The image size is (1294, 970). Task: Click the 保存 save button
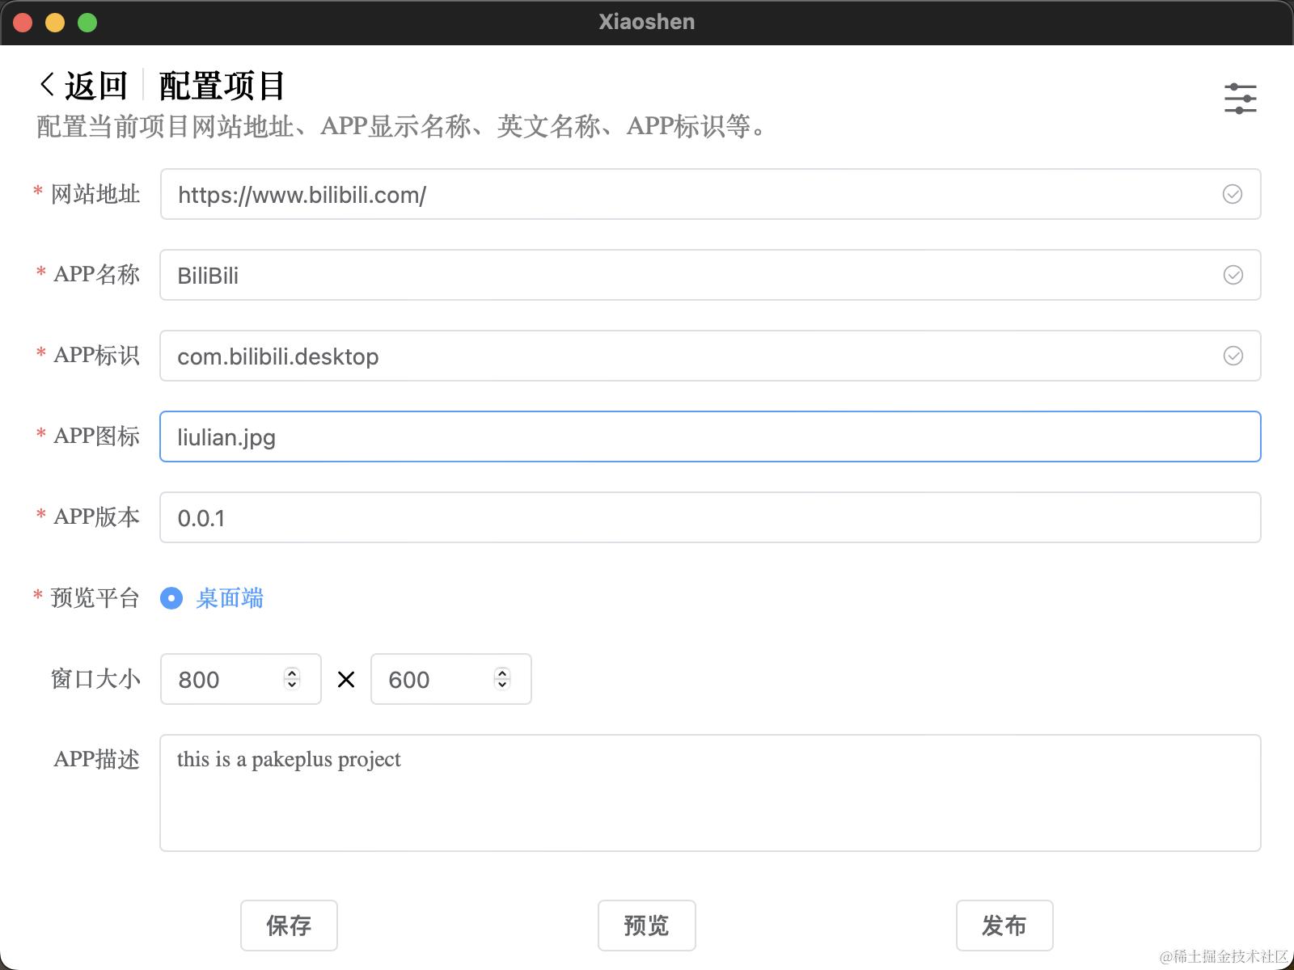tap(289, 925)
